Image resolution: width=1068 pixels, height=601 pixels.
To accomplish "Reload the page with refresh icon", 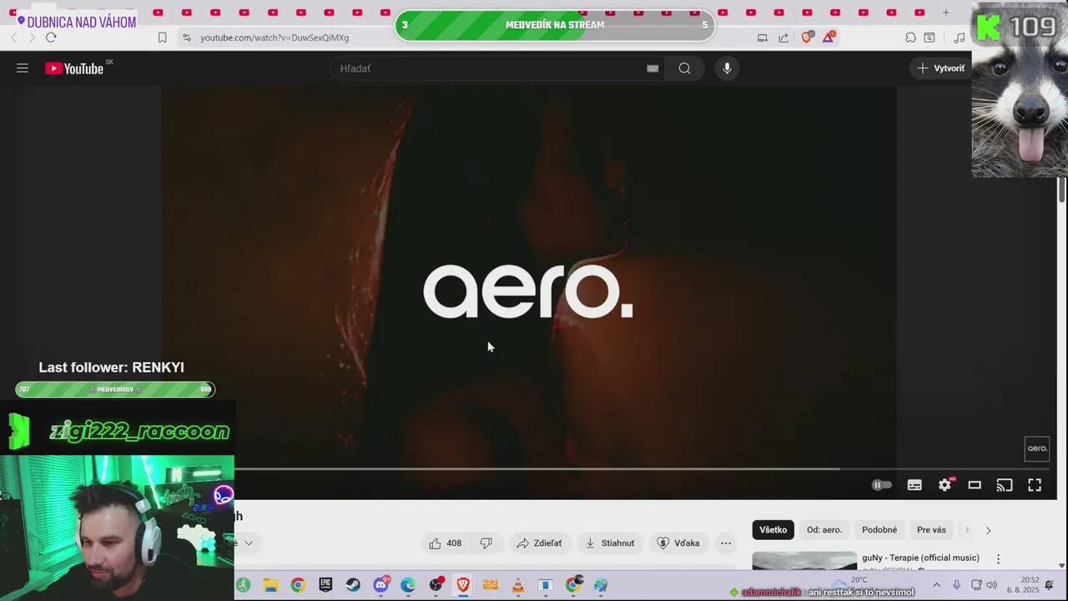I will click(x=51, y=38).
